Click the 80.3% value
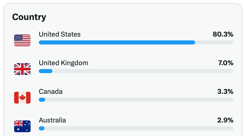245x136 pixels. 223,34
